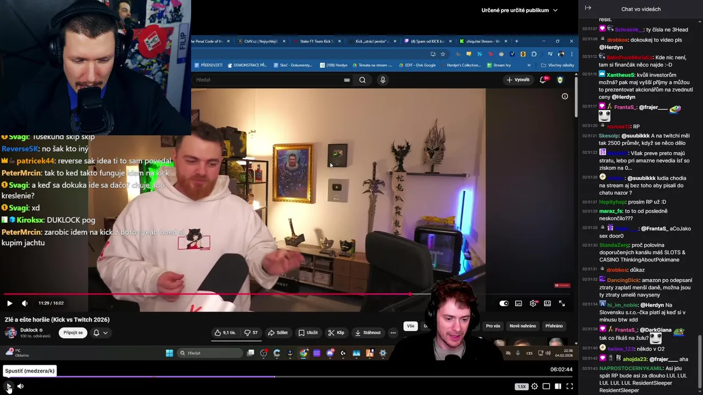Open a new browser tab
This screenshot has width=703, height=395.
click(516, 41)
